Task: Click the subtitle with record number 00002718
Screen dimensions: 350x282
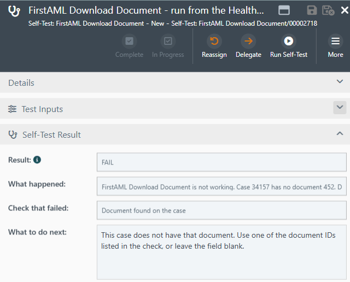Action: [x=173, y=23]
